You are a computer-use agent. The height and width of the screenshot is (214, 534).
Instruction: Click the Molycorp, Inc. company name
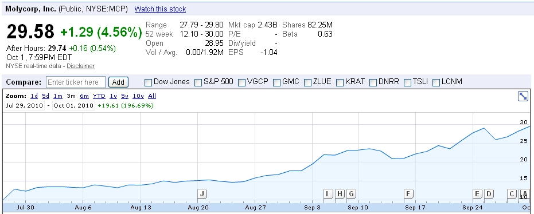point(30,9)
